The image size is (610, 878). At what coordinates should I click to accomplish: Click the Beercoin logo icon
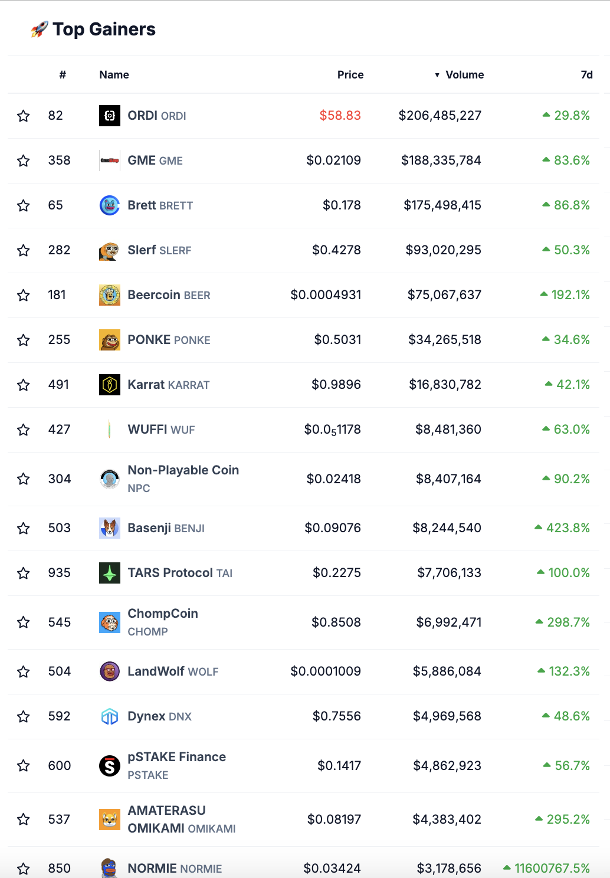point(110,295)
